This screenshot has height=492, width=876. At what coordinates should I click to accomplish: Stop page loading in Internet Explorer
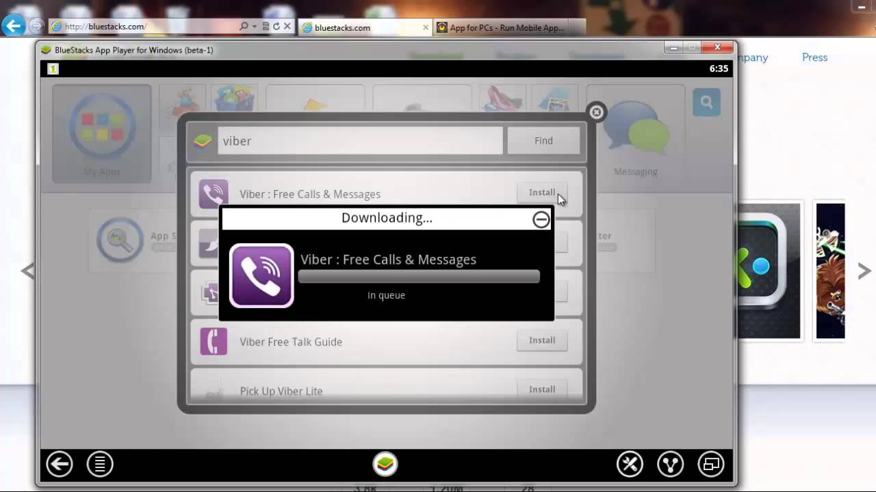coord(287,27)
